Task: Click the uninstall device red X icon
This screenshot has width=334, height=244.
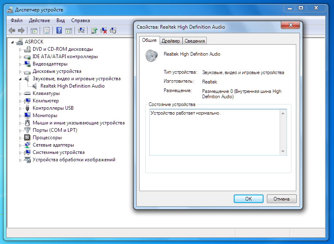Action: pos(104,30)
